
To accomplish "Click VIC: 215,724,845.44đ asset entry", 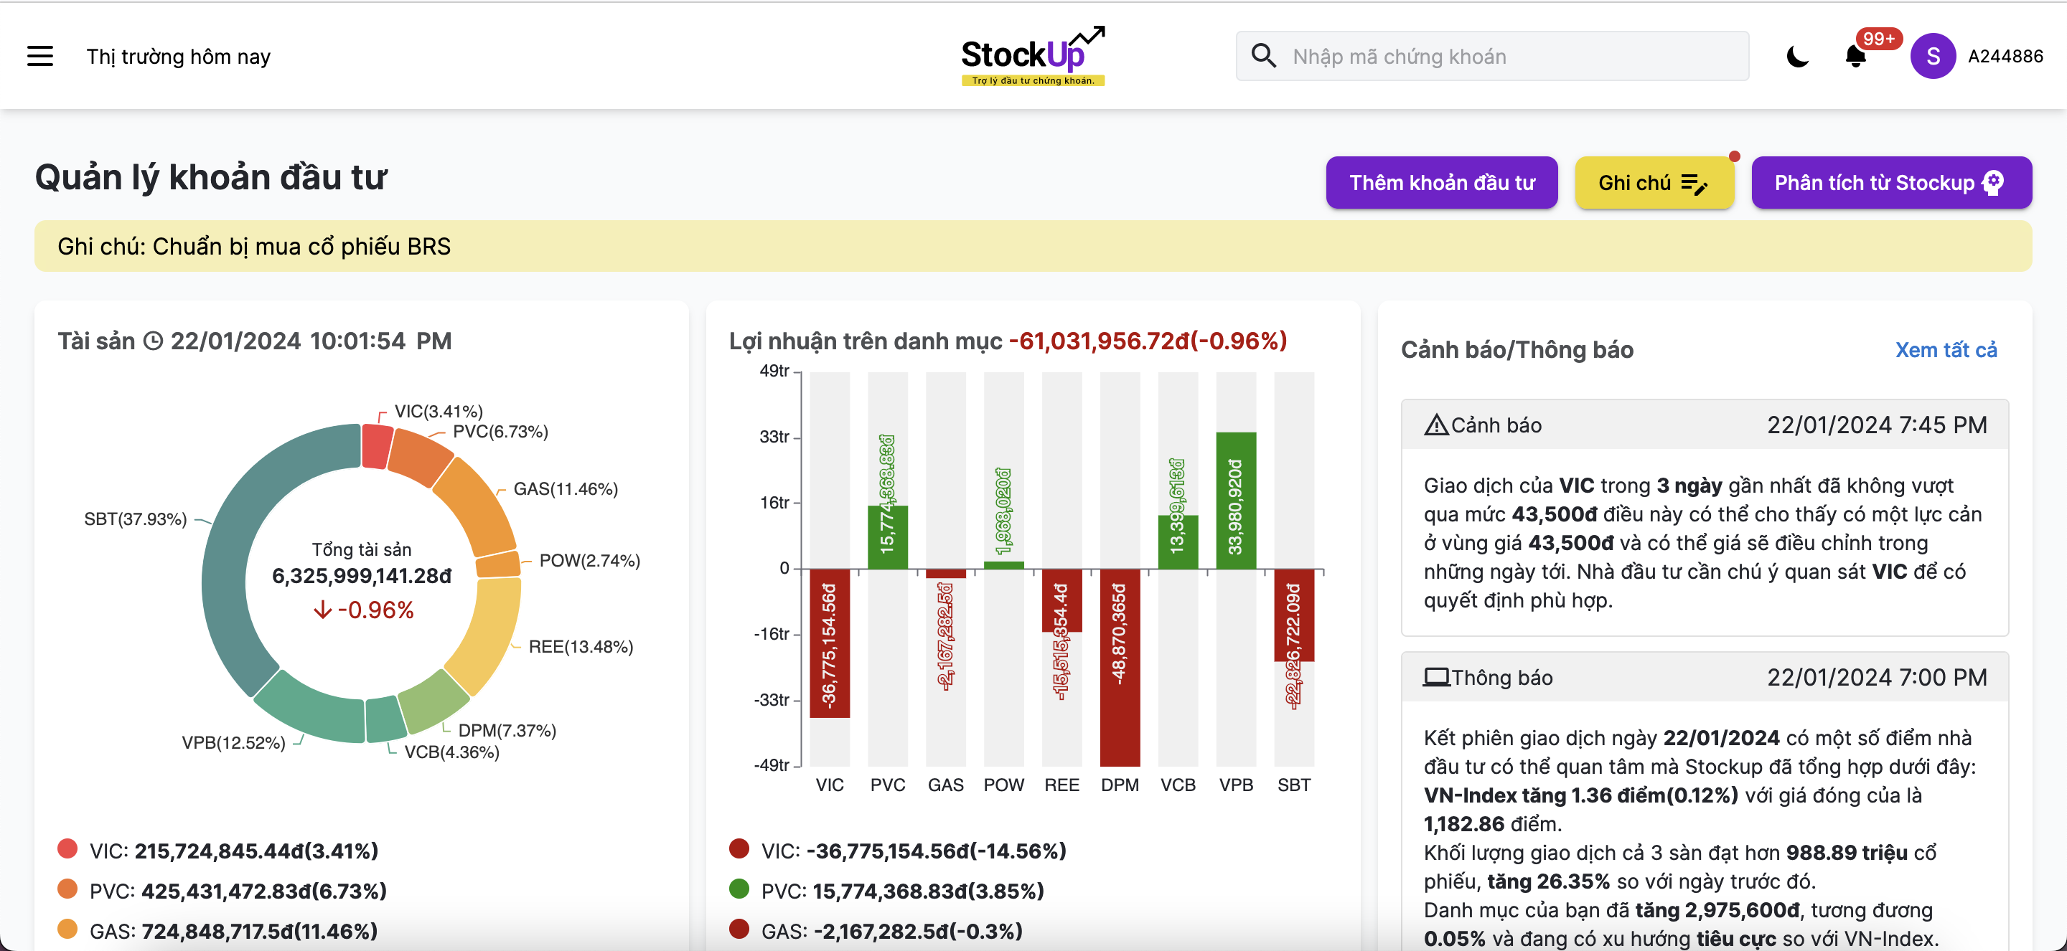I will (x=233, y=851).
